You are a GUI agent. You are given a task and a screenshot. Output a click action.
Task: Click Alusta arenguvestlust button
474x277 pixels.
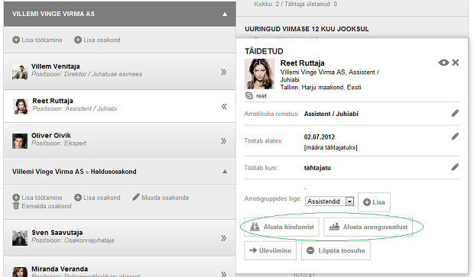click(368, 227)
